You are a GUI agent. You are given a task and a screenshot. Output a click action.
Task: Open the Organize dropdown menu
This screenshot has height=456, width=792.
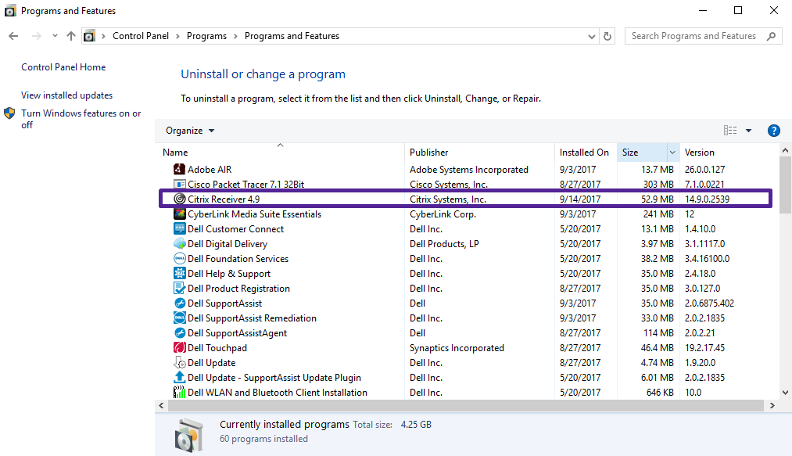pos(190,131)
